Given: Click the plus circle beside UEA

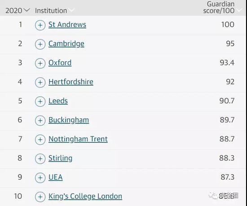Looking at the screenshot, I should [40, 178].
